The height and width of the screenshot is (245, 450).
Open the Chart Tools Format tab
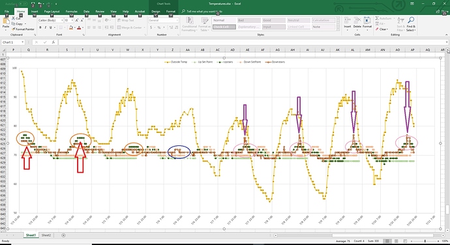171,12
